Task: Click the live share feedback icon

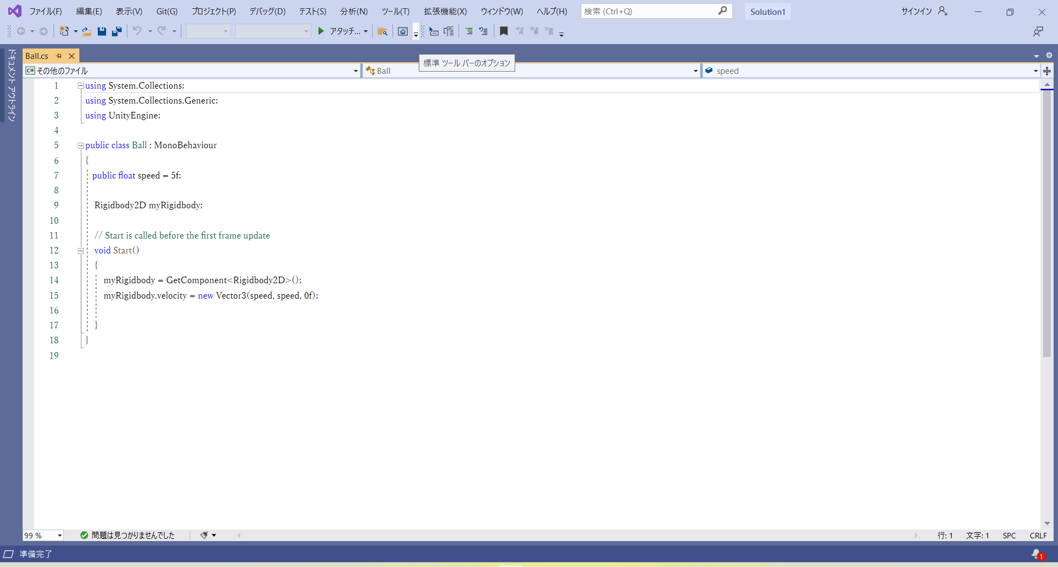Action: click(x=1038, y=31)
